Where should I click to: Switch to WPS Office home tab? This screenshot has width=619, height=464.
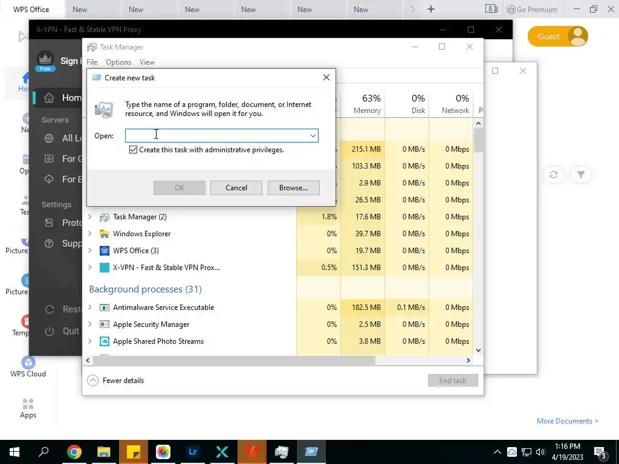coord(31,10)
